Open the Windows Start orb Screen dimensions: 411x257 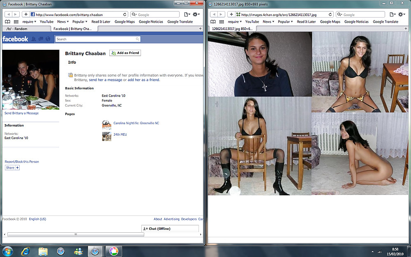click(7, 251)
